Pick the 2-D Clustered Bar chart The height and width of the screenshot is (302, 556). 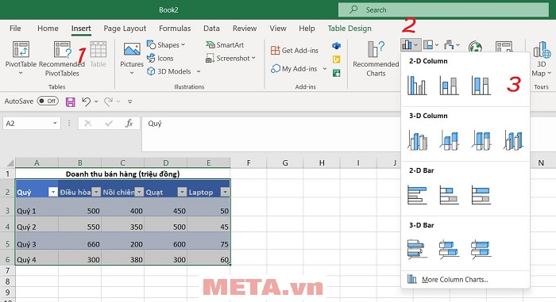(417, 195)
